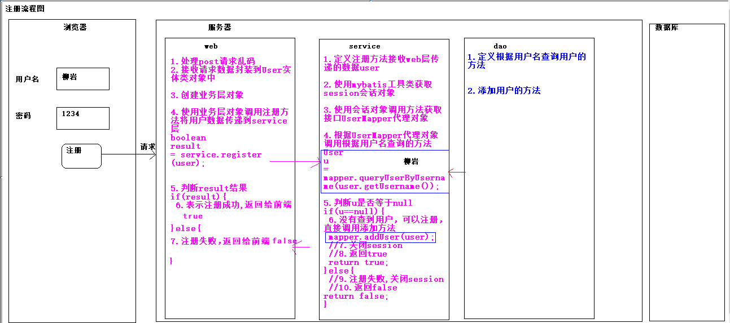Select the blue text 2.添加用户的方法
The image size is (730, 323).
(504, 90)
